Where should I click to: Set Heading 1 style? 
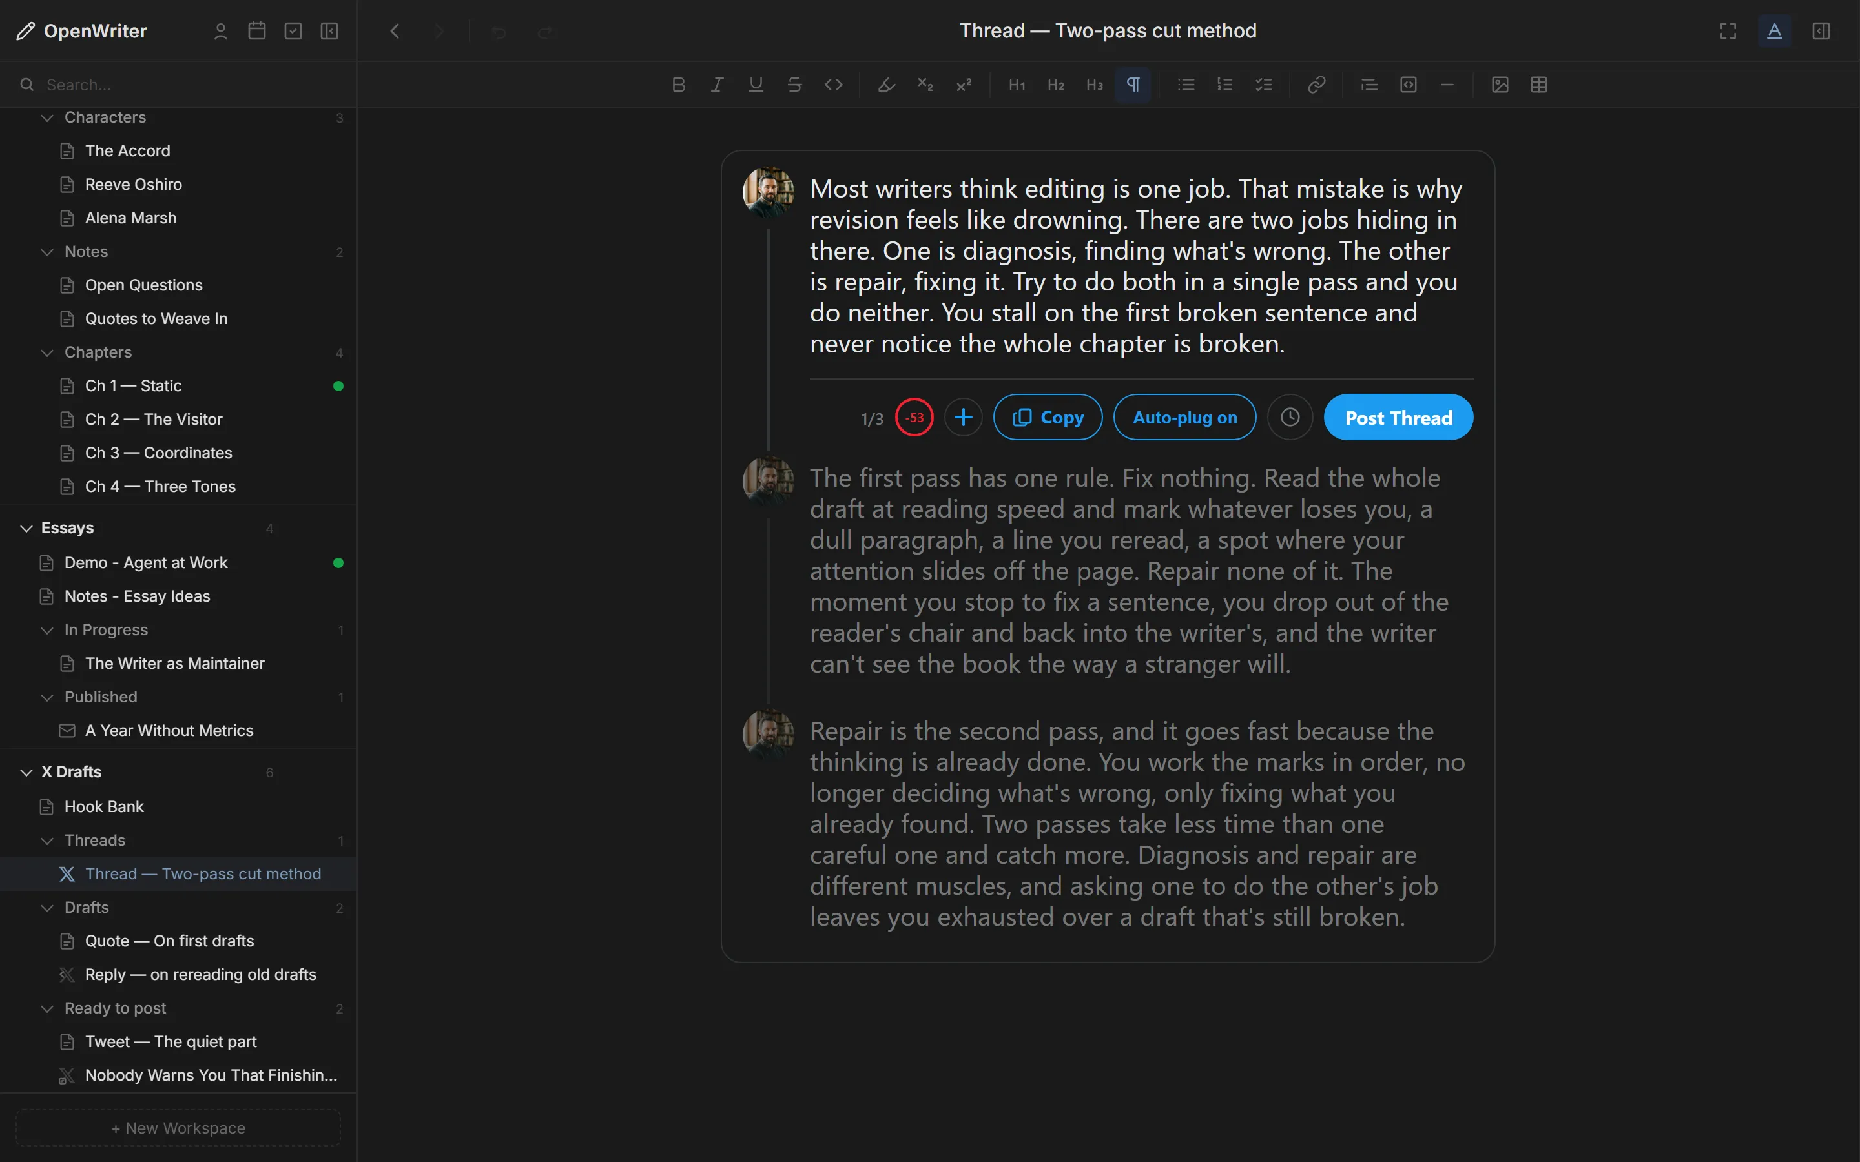click(x=1017, y=85)
